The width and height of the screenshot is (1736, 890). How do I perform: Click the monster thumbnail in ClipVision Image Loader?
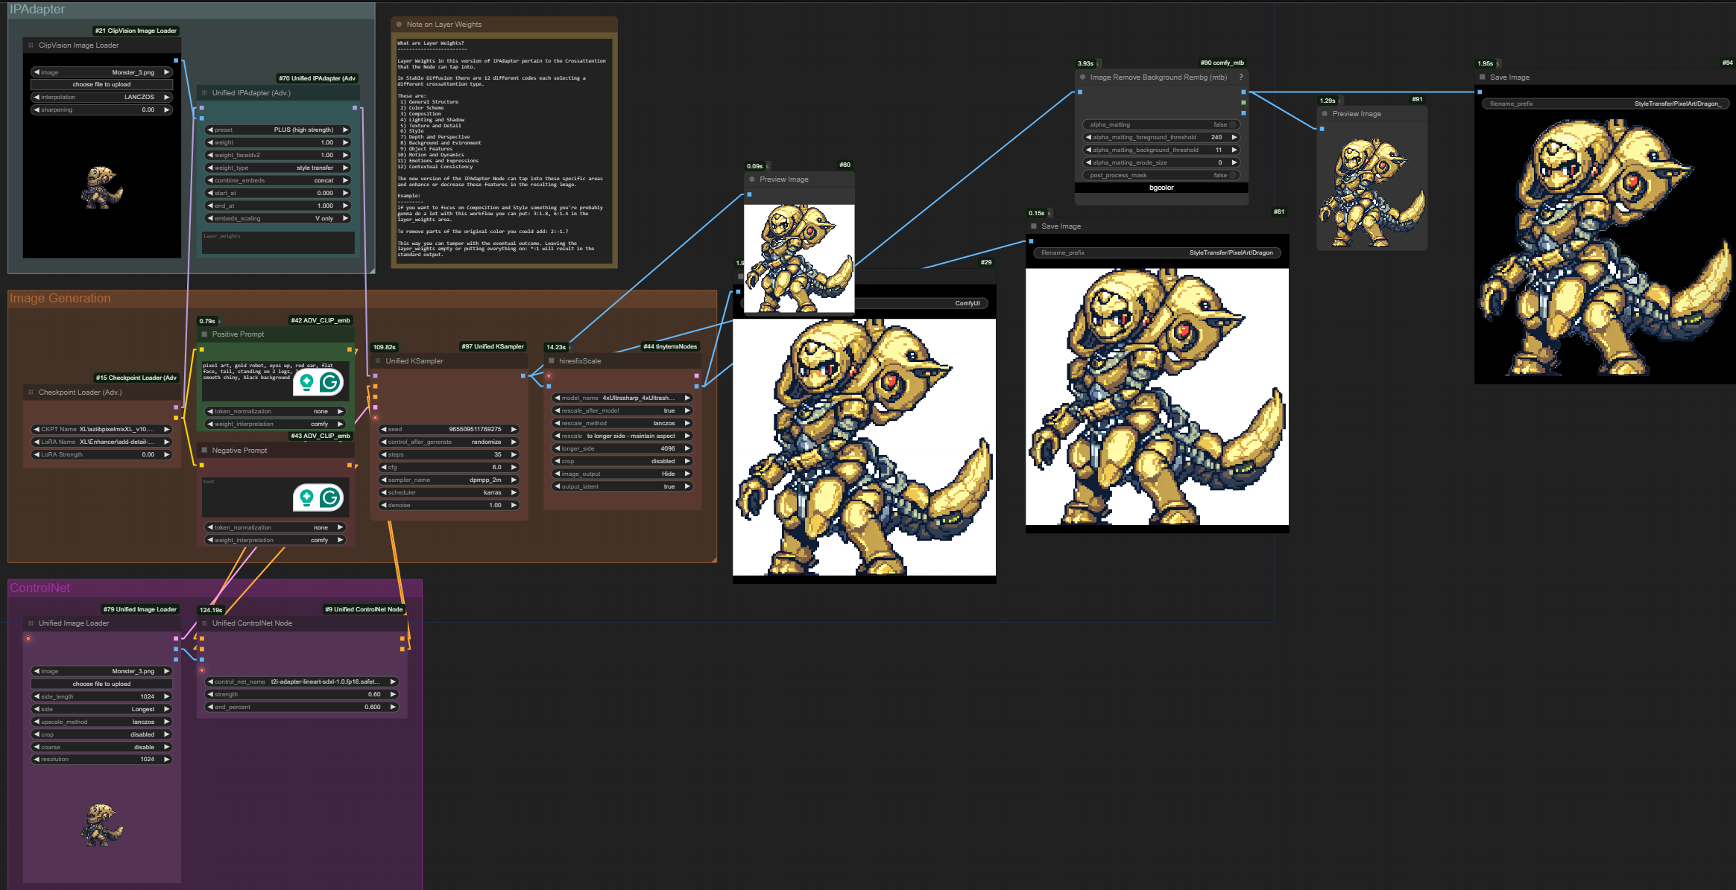(x=101, y=188)
